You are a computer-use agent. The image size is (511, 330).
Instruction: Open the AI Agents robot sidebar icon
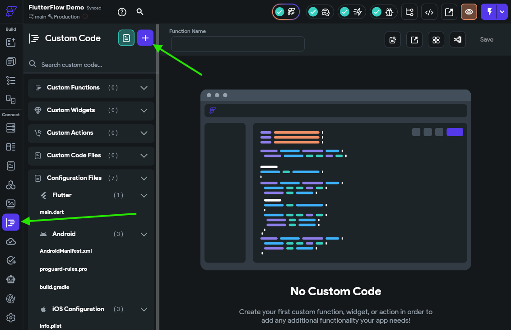[11, 280]
